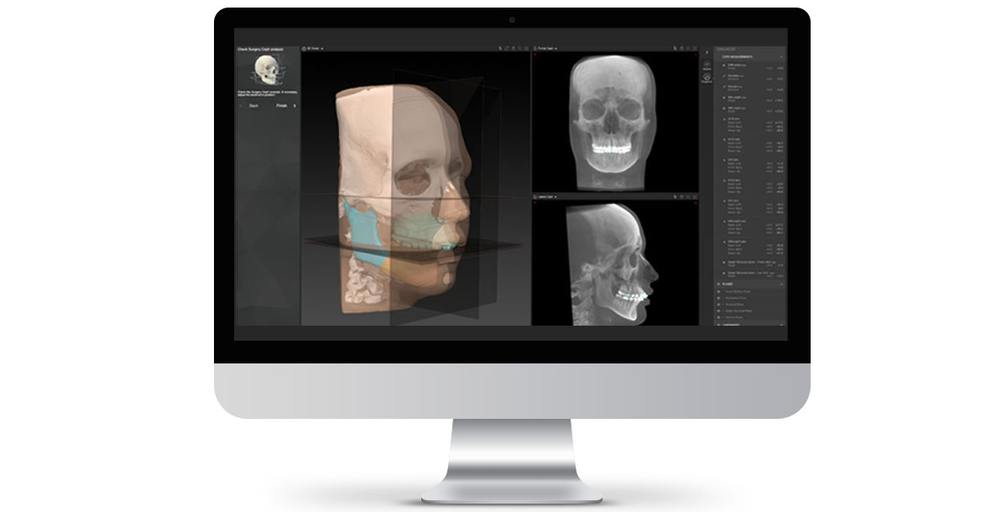Click the pointer tool in 3D view toolbar
The height and width of the screenshot is (512, 1007).
499,49
